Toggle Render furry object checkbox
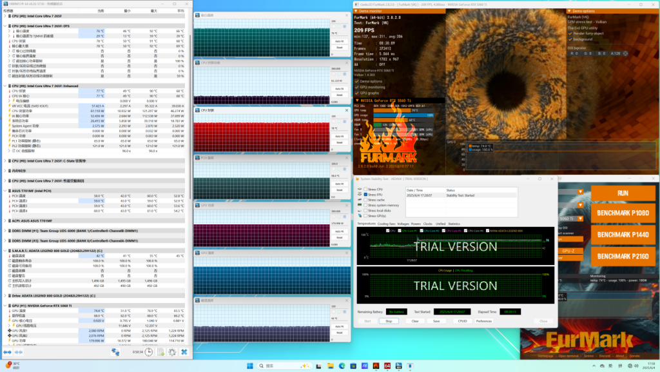This screenshot has height=372, width=660. coord(570,34)
